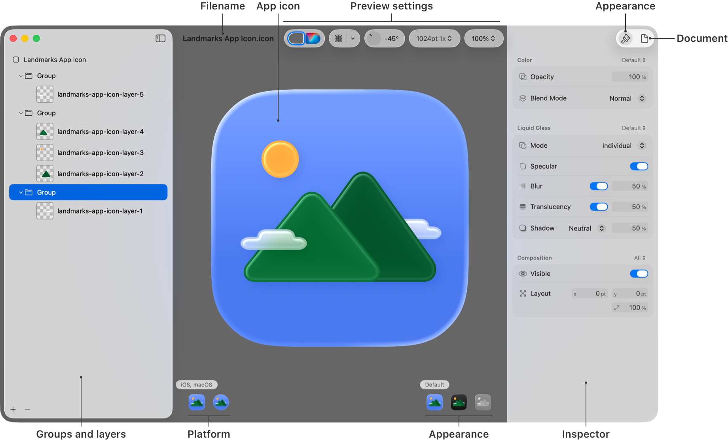This screenshot has width=728, height=440.
Task: Toggle the icon grid overlay button
Action: [338, 39]
